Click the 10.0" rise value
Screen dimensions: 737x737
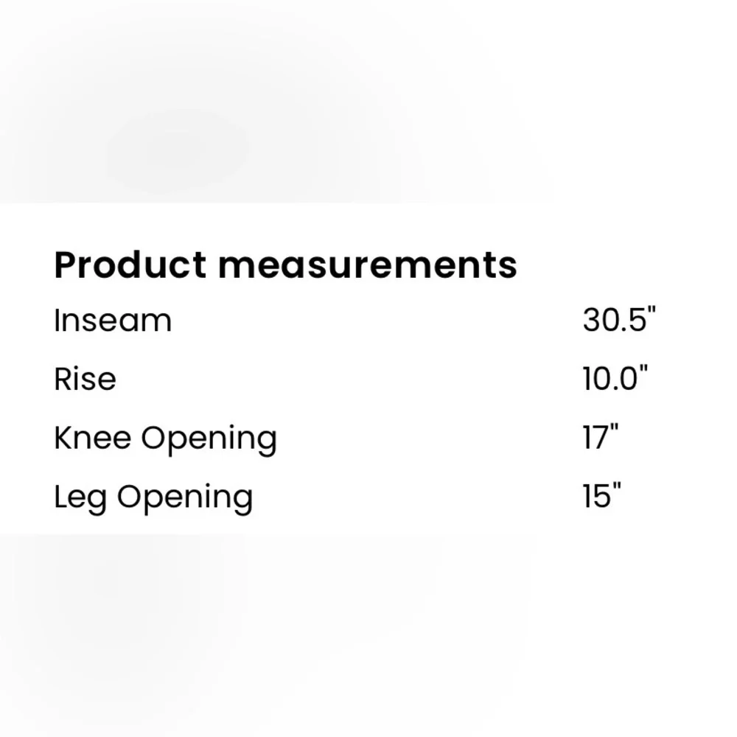pyautogui.click(x=615, y=380)
